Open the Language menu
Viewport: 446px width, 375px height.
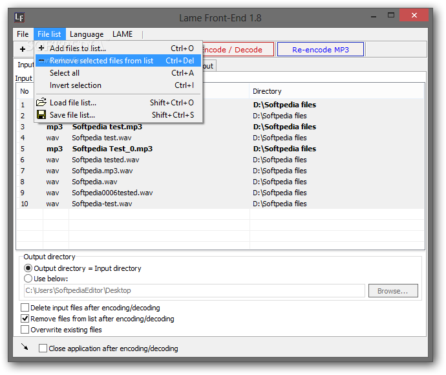tap(87, 34)
